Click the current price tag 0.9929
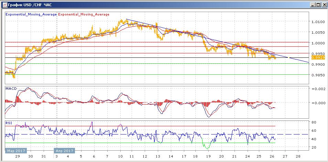This screenshot has width=328, height=162. 317,58
